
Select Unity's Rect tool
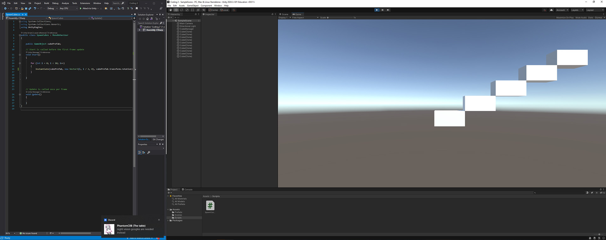[193, 10]
